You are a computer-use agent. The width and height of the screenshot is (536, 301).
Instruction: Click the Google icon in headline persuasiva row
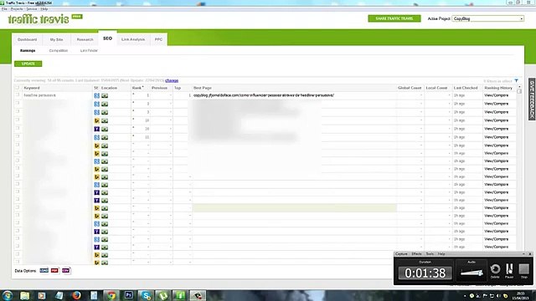(x=97, y=95)
